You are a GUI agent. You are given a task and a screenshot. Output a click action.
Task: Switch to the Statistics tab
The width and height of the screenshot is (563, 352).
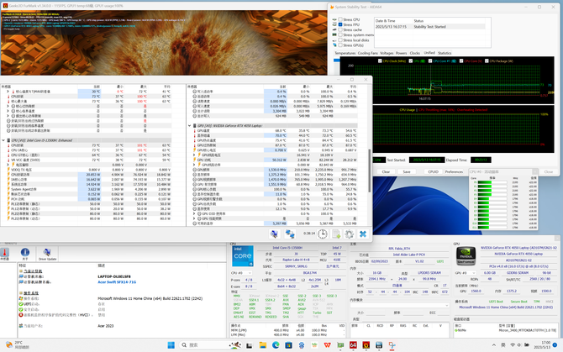445,53
